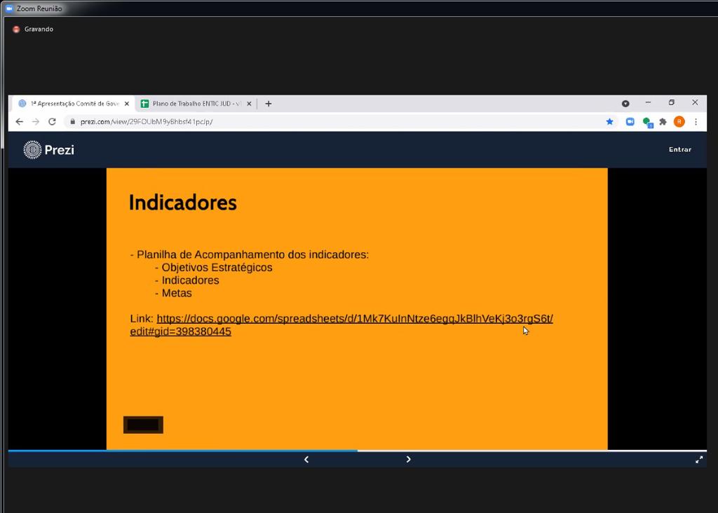Expand the tab search dropdown arrow

tap(625, 103)
